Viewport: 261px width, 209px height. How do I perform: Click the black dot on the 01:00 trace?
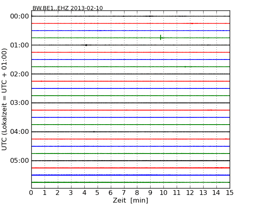tap(86, 45)
